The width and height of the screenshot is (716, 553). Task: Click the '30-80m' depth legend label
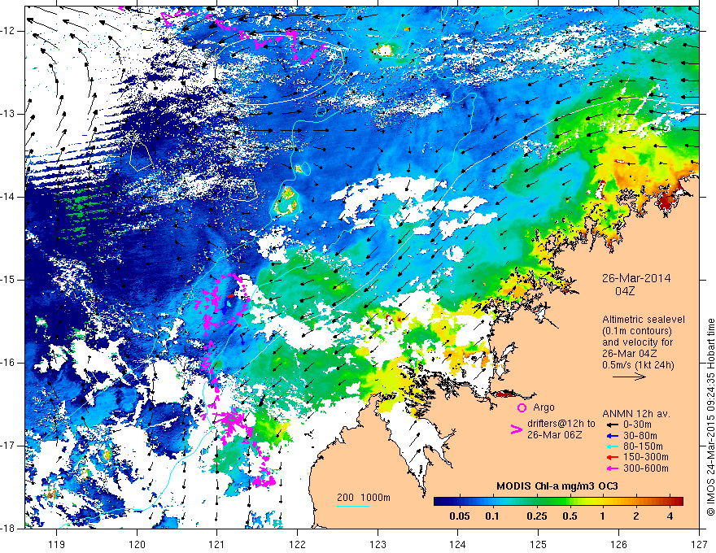(640, 436)
